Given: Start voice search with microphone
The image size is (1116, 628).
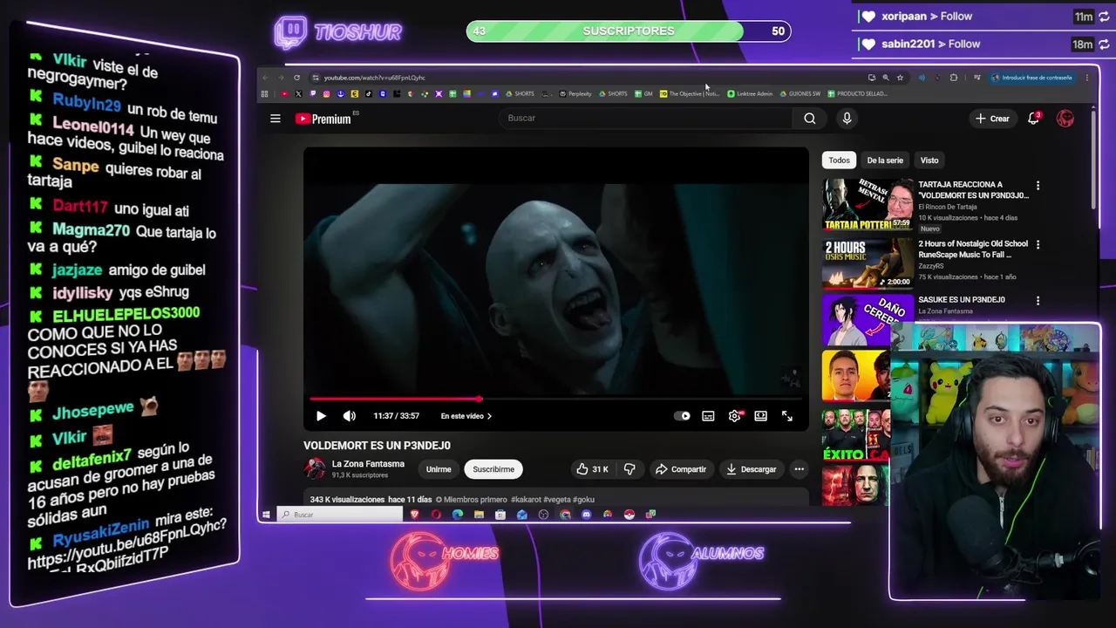Looking at the screenshot, I should pyautogui.click(x=847, y=118).
